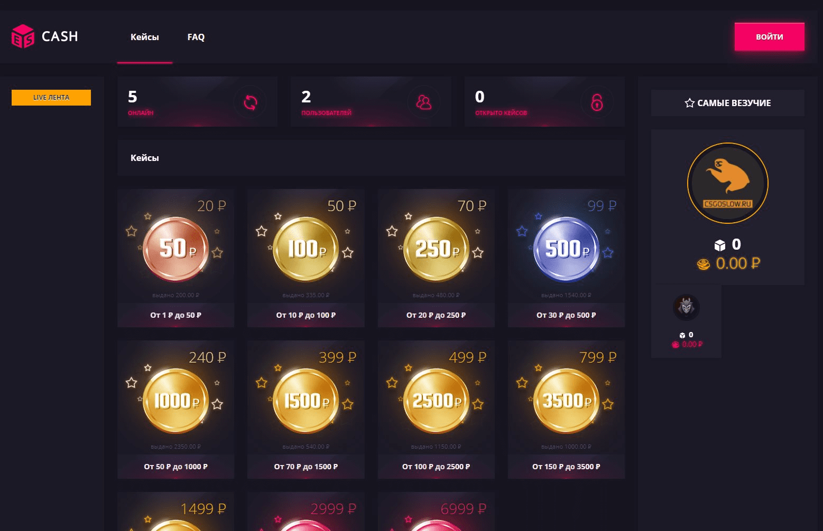Click the users icon in stats panel

pos(423,102)
